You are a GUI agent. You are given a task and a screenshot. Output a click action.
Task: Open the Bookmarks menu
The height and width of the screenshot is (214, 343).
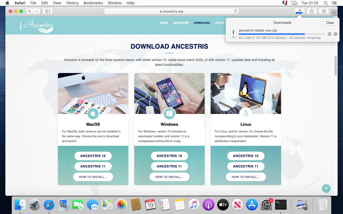pyautogui.click(x=93, y=3)
